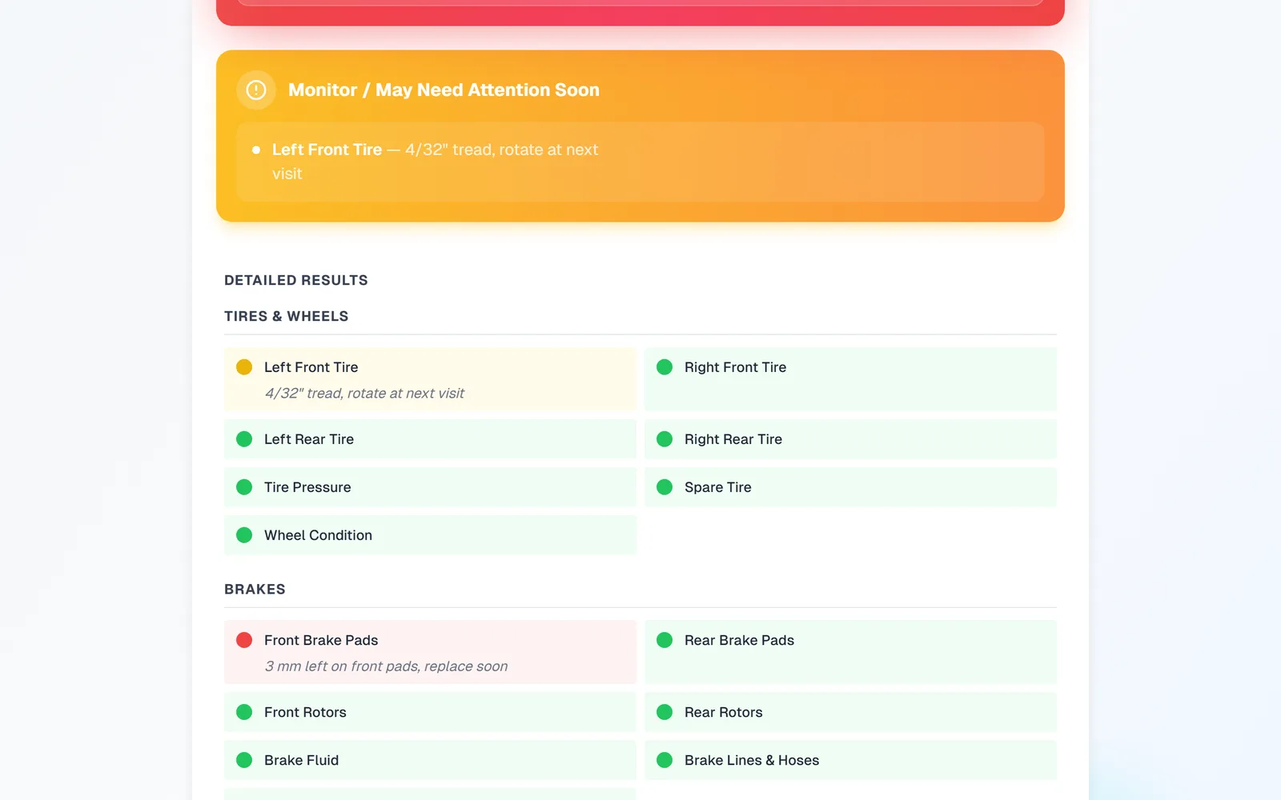Click the Front Rotors result label
1281x800 pixels.
point(305,712)
